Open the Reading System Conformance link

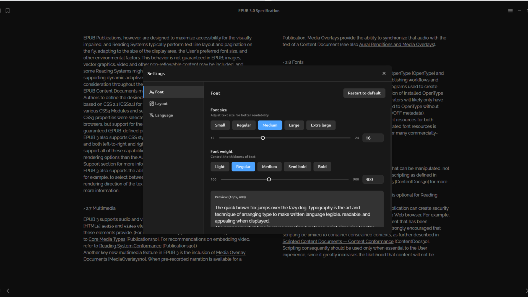[x=130, y=246]
